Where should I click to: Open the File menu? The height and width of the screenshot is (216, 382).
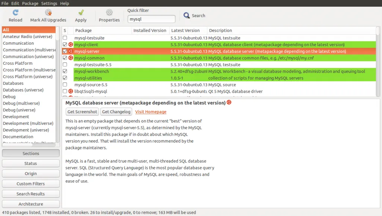pyautogui.click(x=5, y=3)
